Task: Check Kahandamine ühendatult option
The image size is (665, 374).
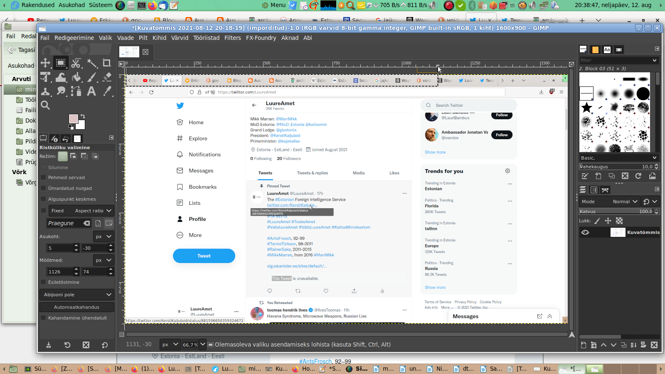Action: tap(43, 318)
